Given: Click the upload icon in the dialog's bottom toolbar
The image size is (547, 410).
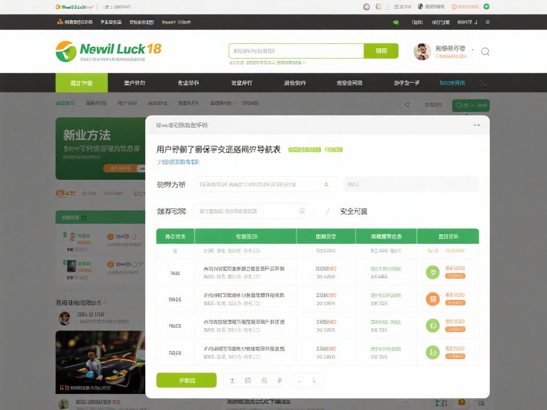Looking at the screenshot, I should click(233, 380).
